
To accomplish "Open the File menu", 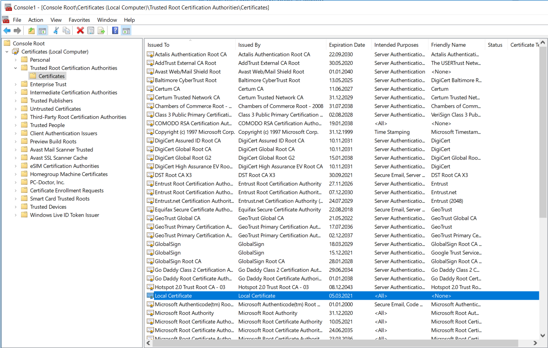I will click(x=17, y=20).
